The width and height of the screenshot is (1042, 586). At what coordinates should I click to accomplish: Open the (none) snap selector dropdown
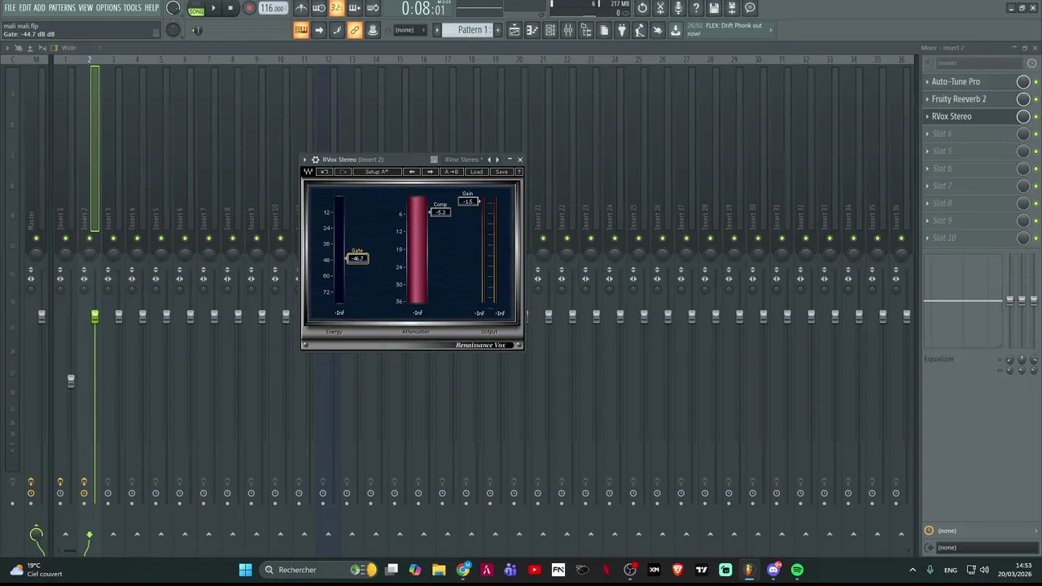[x=409, y=30]
